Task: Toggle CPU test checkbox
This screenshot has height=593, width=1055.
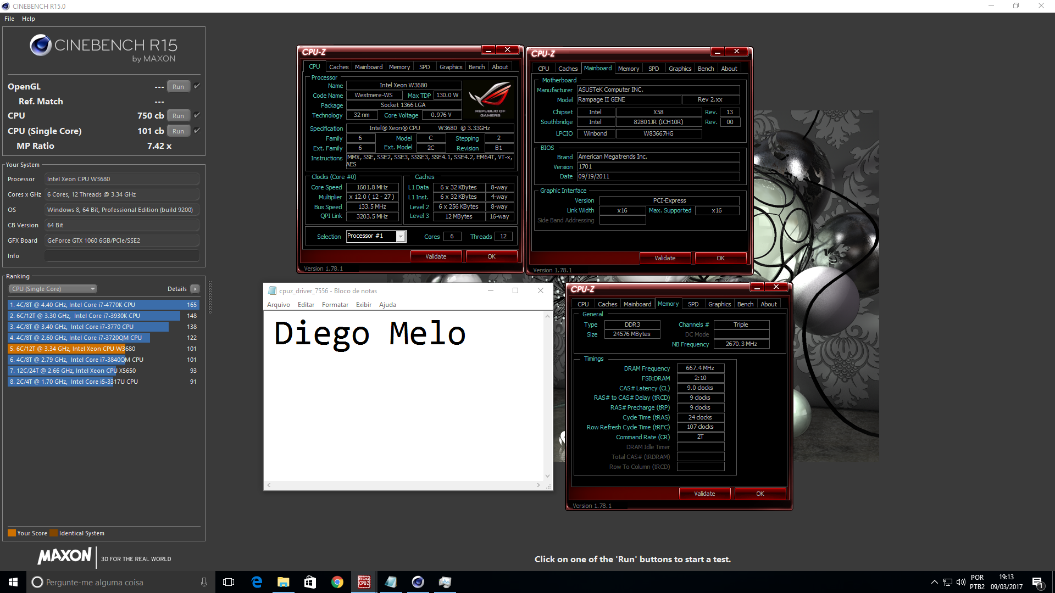Action: pos(197,115)
